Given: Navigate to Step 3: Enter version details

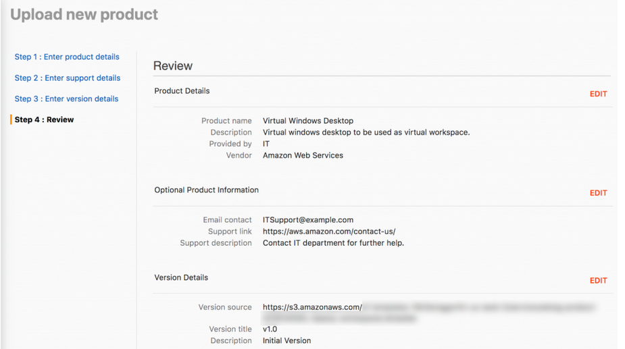Looking at the screenshot, I should tap(67, 99).
